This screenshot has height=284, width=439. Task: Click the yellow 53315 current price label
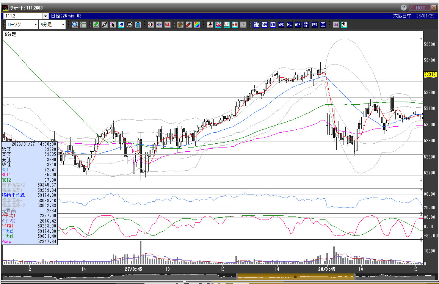click(430, 74)
